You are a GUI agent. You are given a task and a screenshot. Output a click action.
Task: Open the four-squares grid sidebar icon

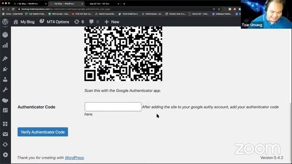tap(5, 124)
